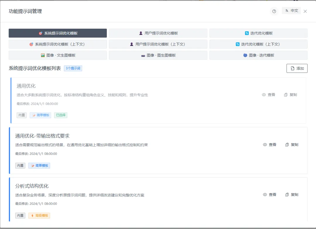Select the 迭代优化模板 tab
This screenshot has height=229, width=316.
[258, 33]
